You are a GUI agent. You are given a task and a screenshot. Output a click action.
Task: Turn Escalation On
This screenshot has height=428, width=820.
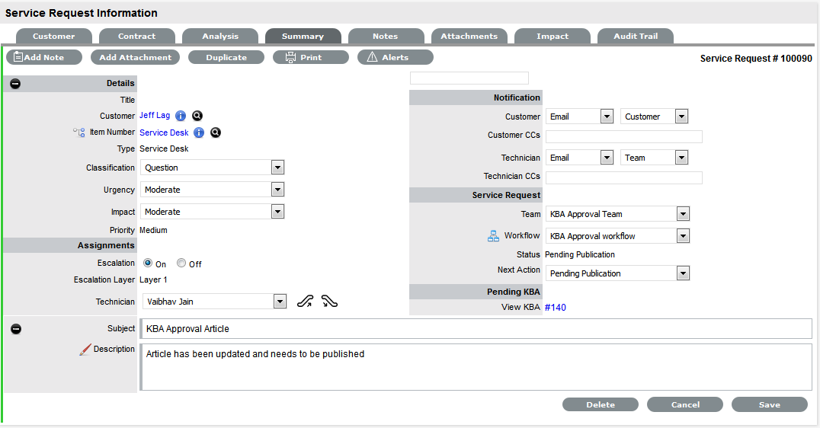click(x=148, y=264)
